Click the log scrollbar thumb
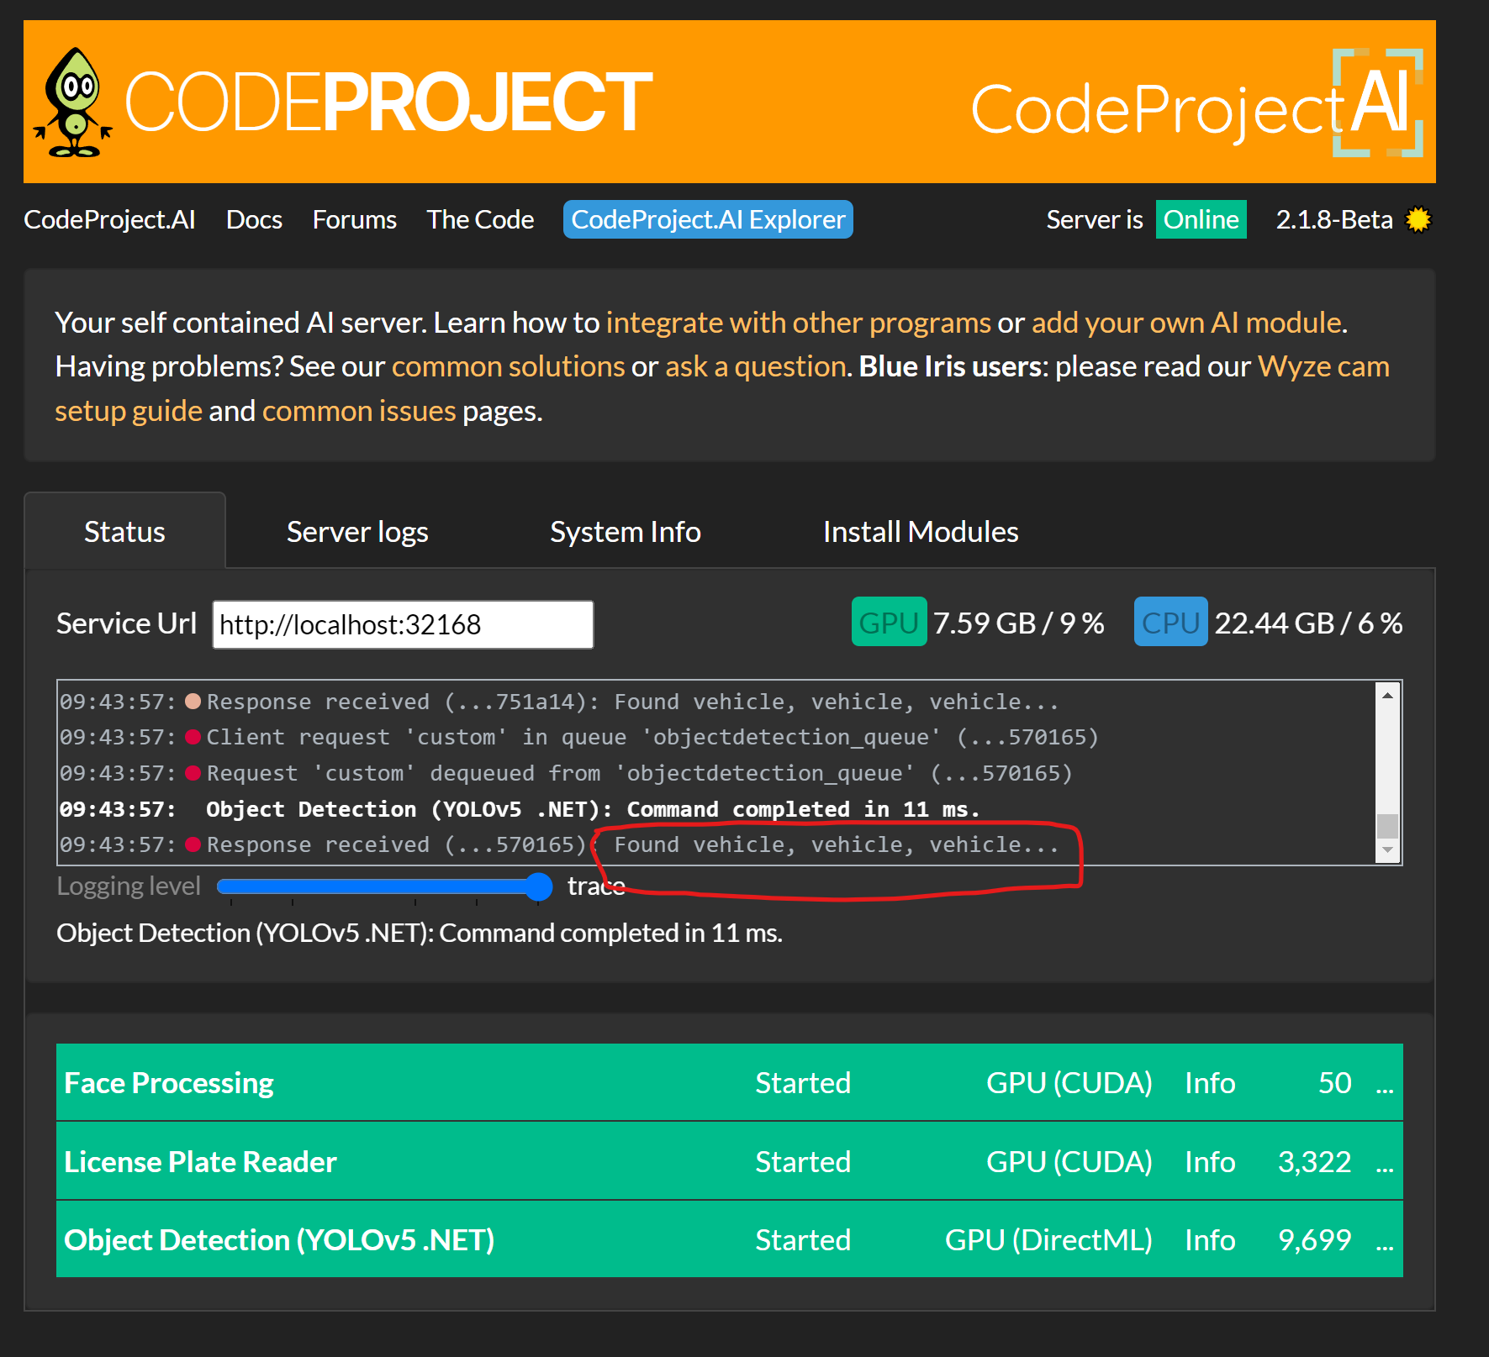 [x=1387, y=826]
